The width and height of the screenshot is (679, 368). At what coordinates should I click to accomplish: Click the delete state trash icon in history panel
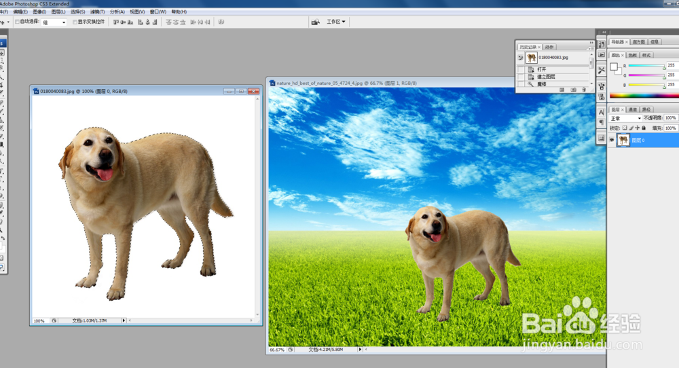point(584,89)
